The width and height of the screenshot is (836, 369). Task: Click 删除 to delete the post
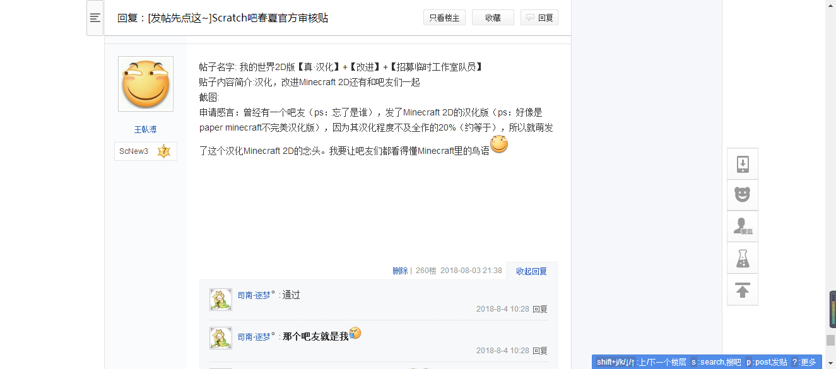pos(400,271)
